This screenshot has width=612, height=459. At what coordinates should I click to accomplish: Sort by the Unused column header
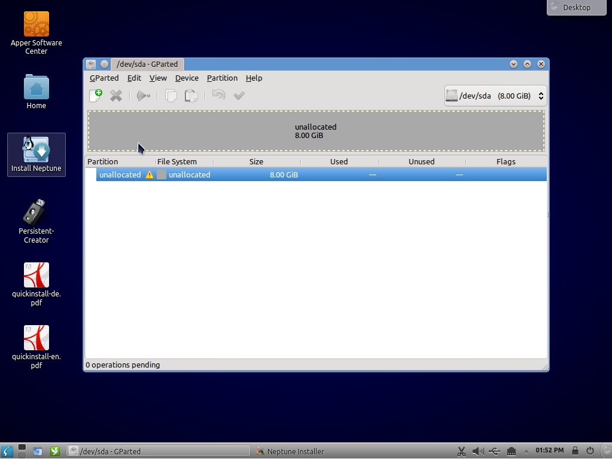pos(422,161)
